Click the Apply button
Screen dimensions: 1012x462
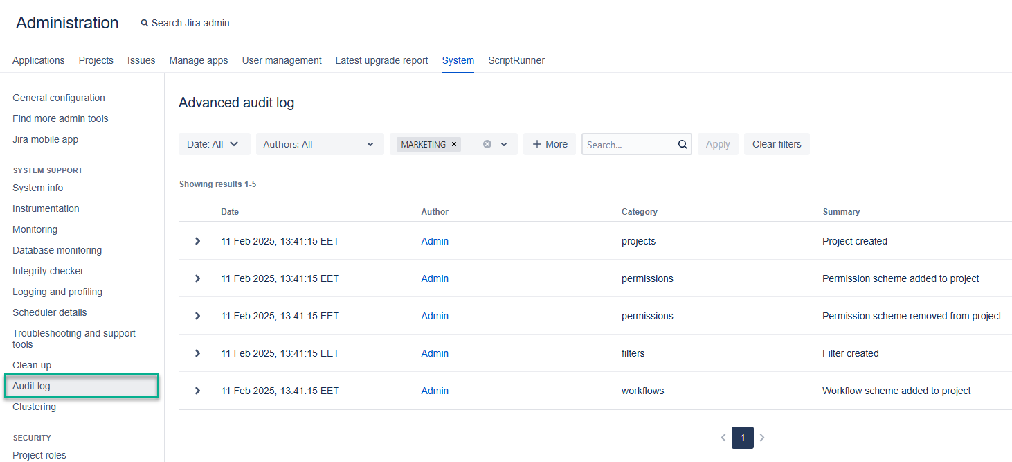click(x=718, y=144)
